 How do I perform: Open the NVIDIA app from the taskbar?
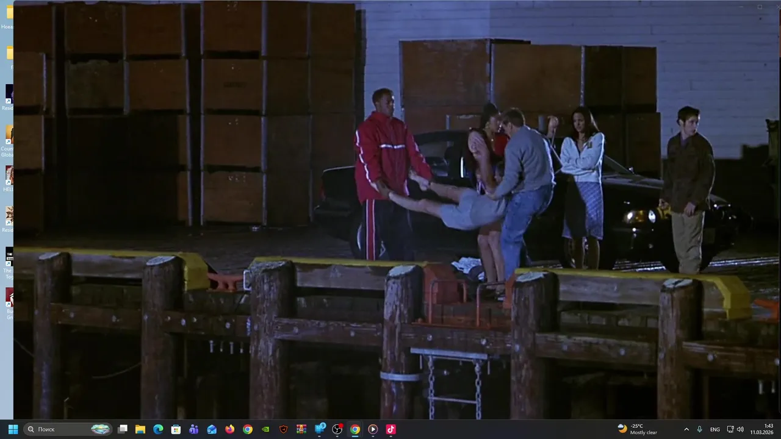pos(265,429)
